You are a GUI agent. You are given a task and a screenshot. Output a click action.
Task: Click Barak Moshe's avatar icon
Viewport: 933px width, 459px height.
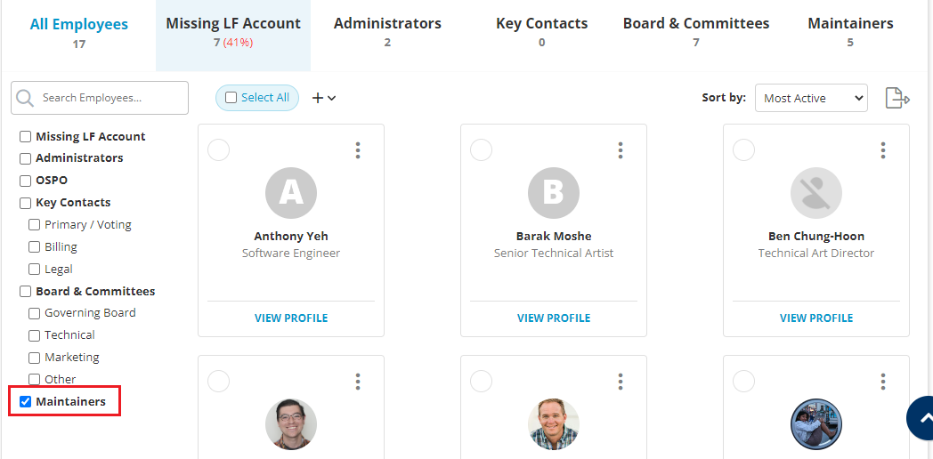click(554, 193)
